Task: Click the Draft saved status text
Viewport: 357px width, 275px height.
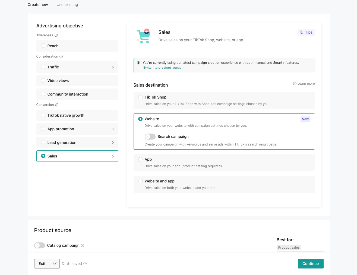Action: tap(72, 264)
